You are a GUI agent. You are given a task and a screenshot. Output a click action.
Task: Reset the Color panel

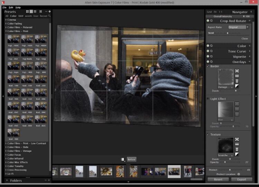tap(211, 46)
